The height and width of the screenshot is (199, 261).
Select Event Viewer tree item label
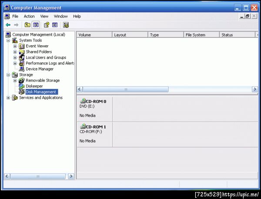37,46
